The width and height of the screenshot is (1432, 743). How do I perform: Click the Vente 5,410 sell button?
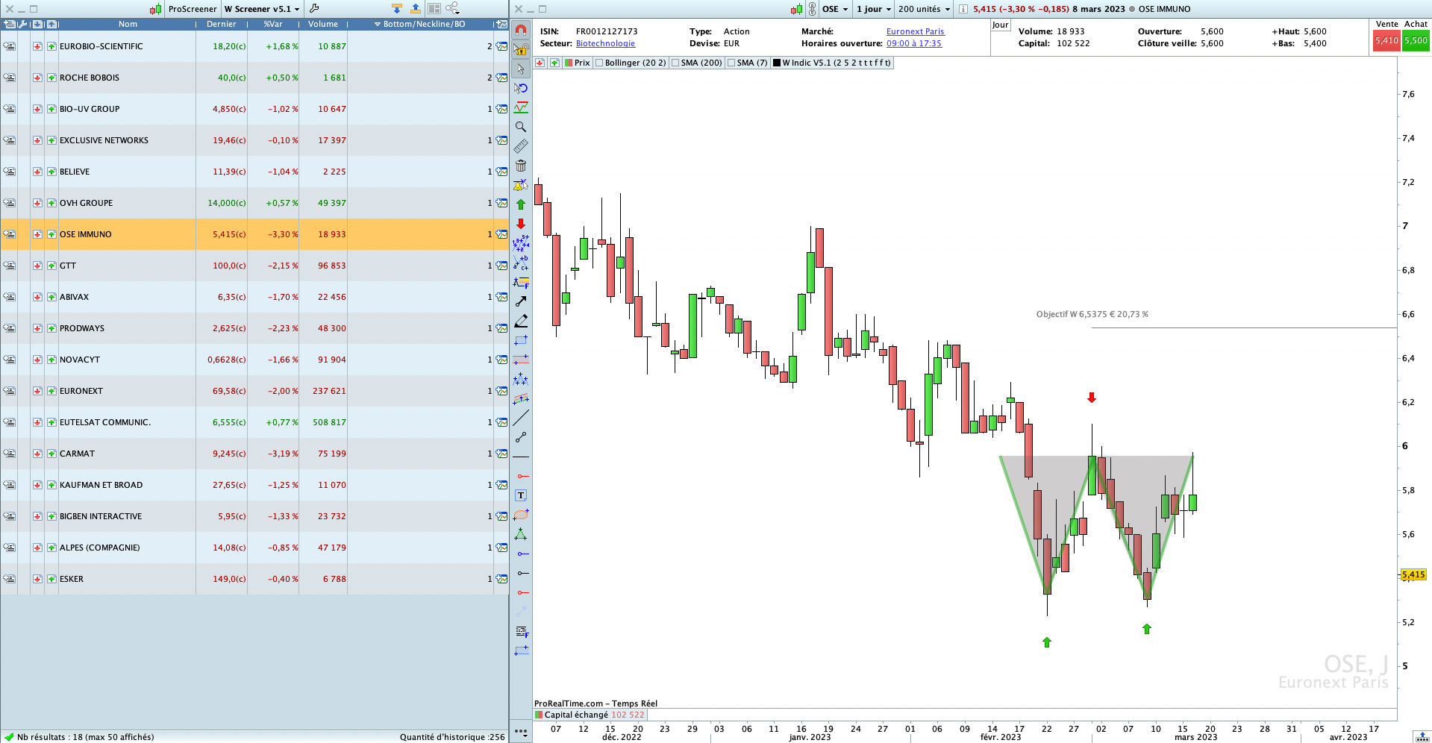(x=1386, y=40)
